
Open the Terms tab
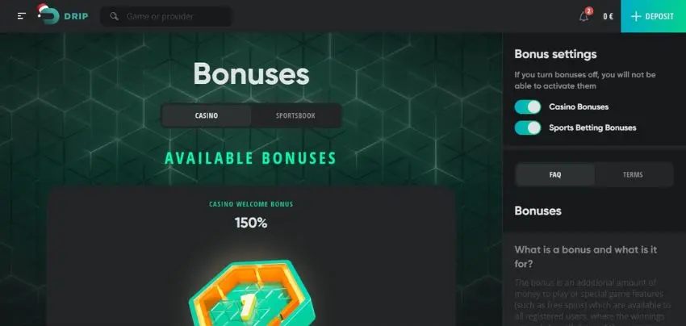coord(633,174)
